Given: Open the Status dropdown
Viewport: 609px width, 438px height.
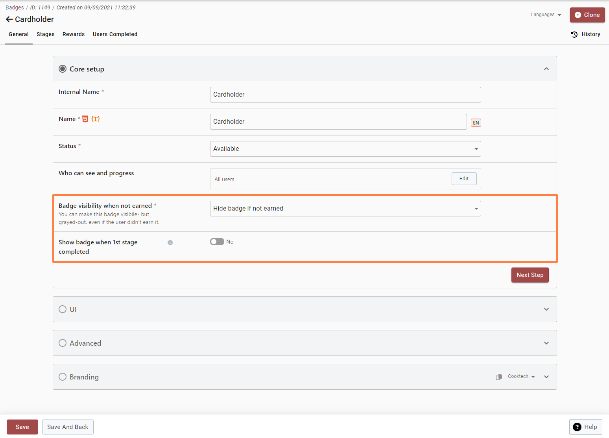Looking at the screenshot, I should [345, 149].
